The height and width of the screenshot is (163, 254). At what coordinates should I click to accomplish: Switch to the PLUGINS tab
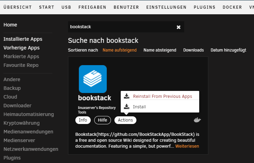204,7
